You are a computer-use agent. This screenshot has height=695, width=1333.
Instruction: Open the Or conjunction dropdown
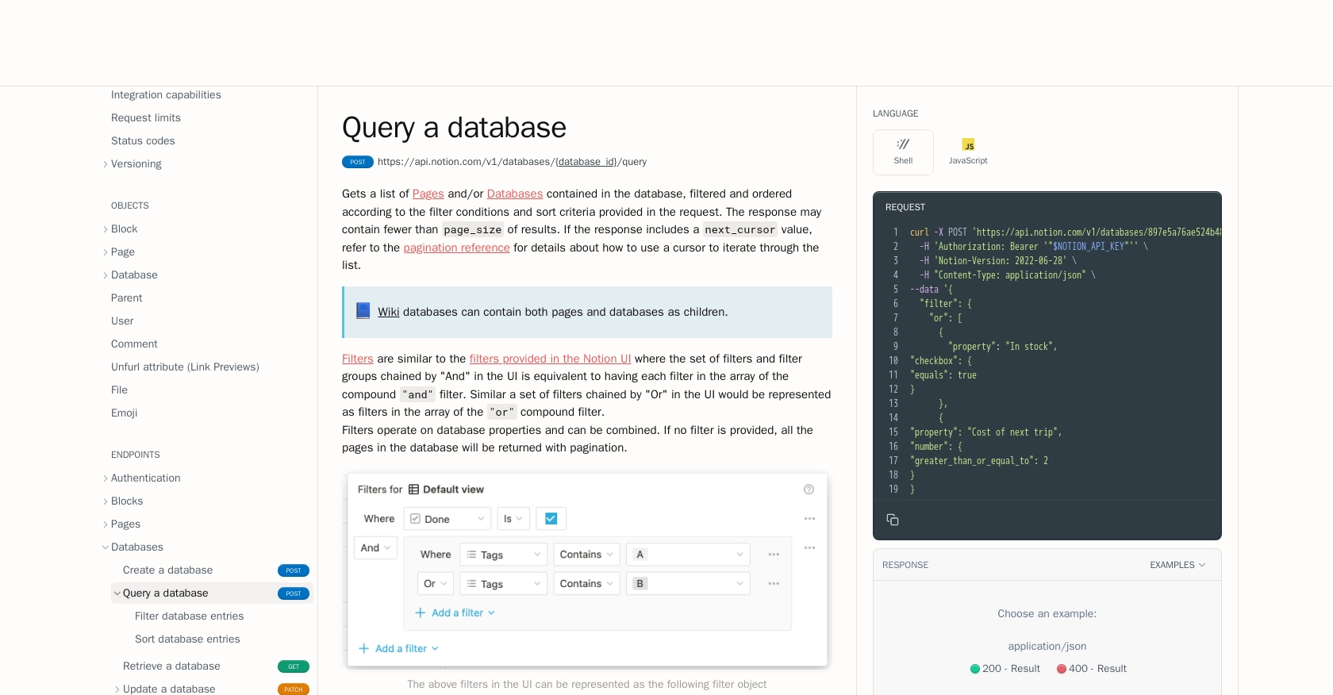click(436, 584)
